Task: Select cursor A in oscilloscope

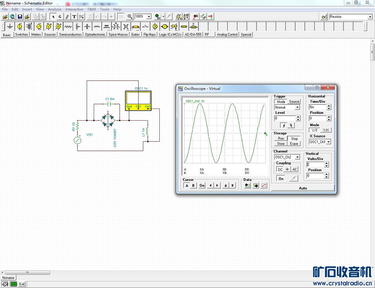Action: tap(187, 185)
